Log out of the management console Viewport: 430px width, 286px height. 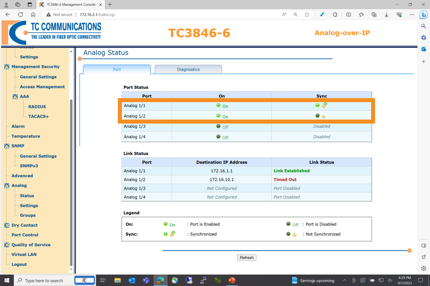coord(19,265)
